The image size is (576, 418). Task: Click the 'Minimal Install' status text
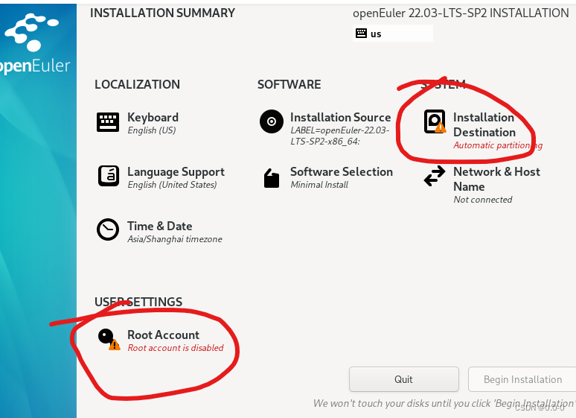tap(319, 185)
